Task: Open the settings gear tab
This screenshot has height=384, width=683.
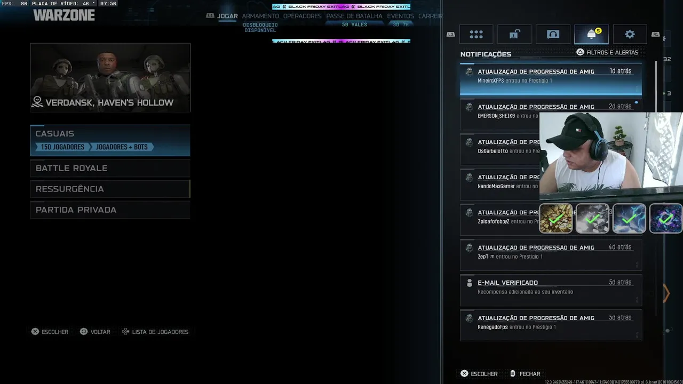Action: pos(630,34)
